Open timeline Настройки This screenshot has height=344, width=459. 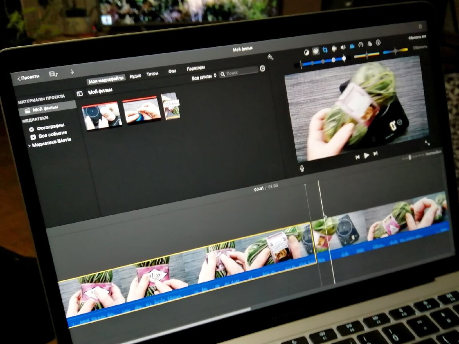point(433,153)
